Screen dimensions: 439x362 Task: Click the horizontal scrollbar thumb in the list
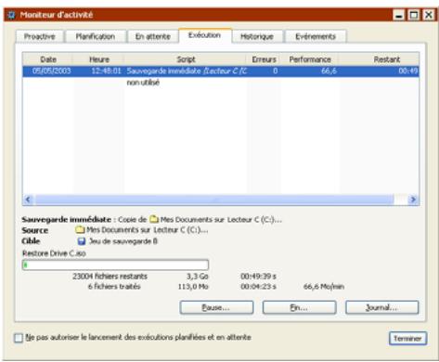click(x=214, y=200)
